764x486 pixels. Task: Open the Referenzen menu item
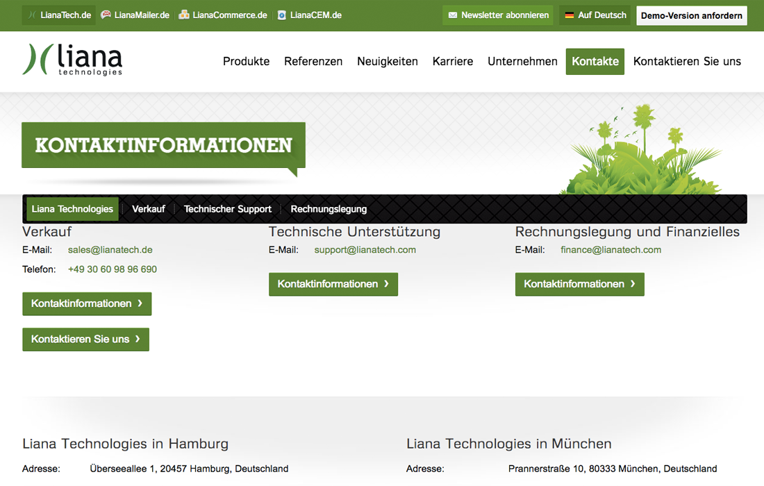[313, 61]
